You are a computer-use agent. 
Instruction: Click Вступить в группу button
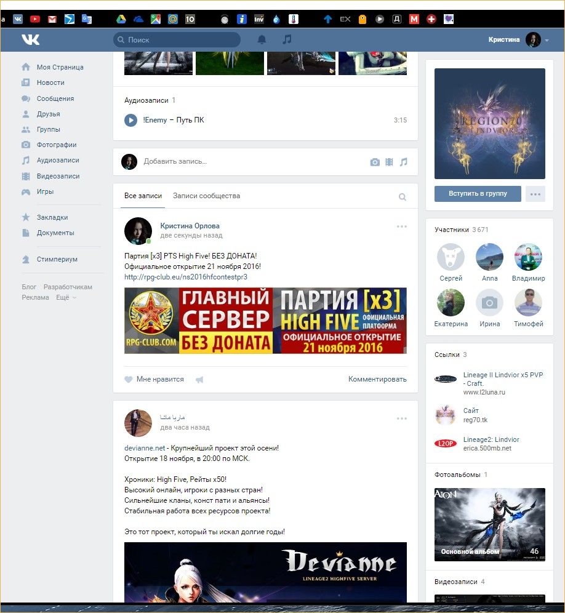[478, 194]
